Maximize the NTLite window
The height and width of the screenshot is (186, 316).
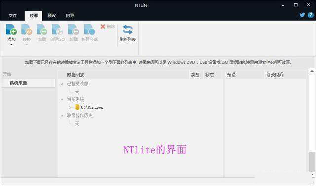pos(296,5)
